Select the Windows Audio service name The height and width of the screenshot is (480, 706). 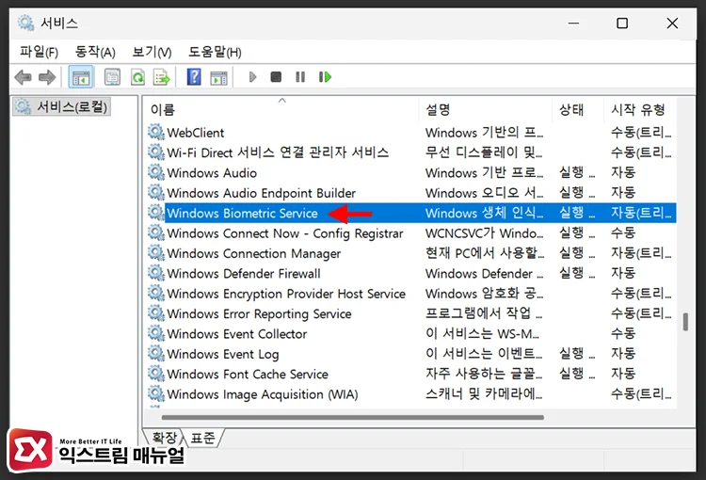click(x=212, y=173)
